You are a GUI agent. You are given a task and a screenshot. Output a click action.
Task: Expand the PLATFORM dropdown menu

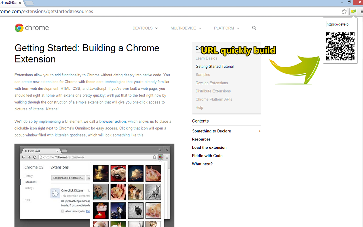[x=227, y=28]
